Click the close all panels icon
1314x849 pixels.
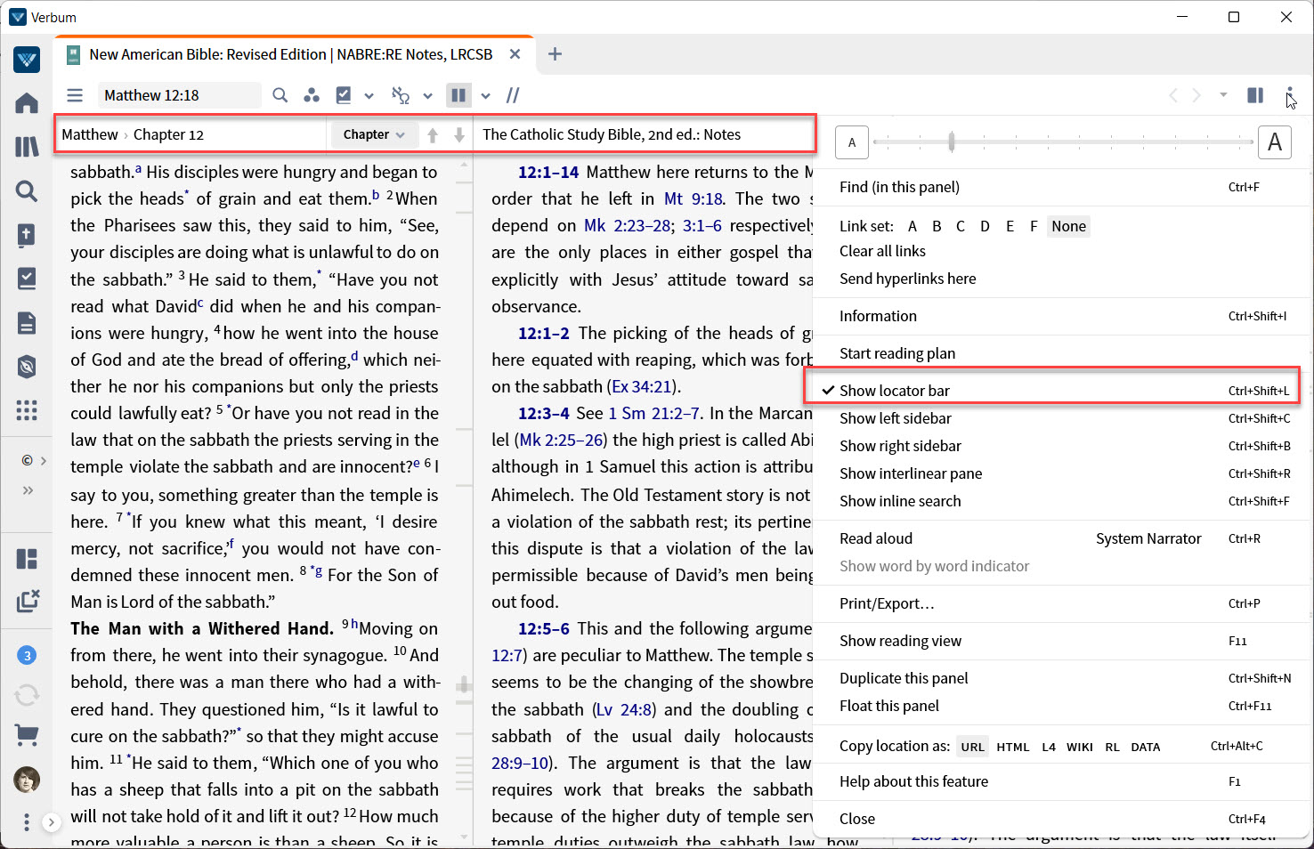tap(28, 601)
